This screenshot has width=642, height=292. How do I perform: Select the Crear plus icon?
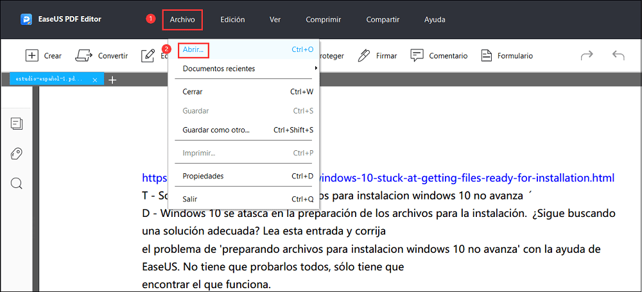coord(31,56)
